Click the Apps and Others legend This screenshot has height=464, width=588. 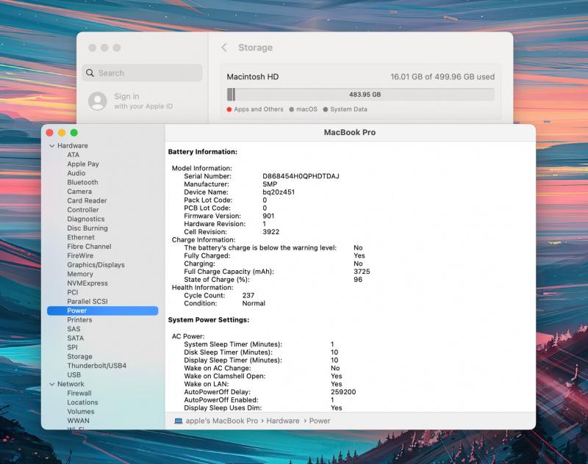(255, 109)
